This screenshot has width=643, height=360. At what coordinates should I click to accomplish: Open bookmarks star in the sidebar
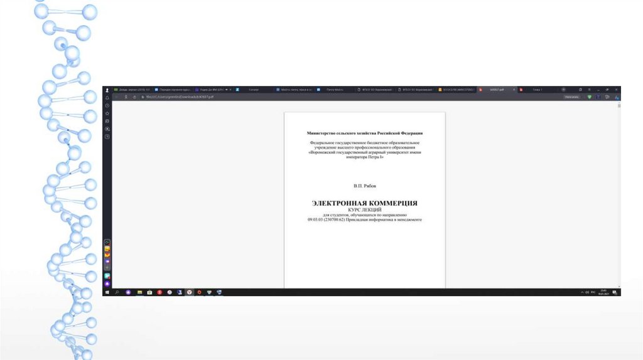[x=107, y=114]
